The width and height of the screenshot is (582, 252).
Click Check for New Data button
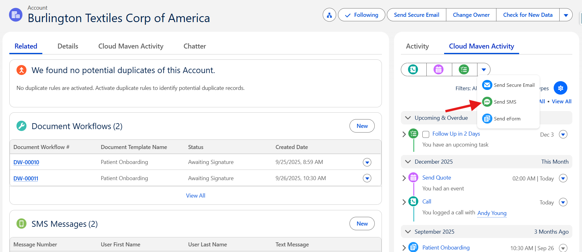[528, 15]
